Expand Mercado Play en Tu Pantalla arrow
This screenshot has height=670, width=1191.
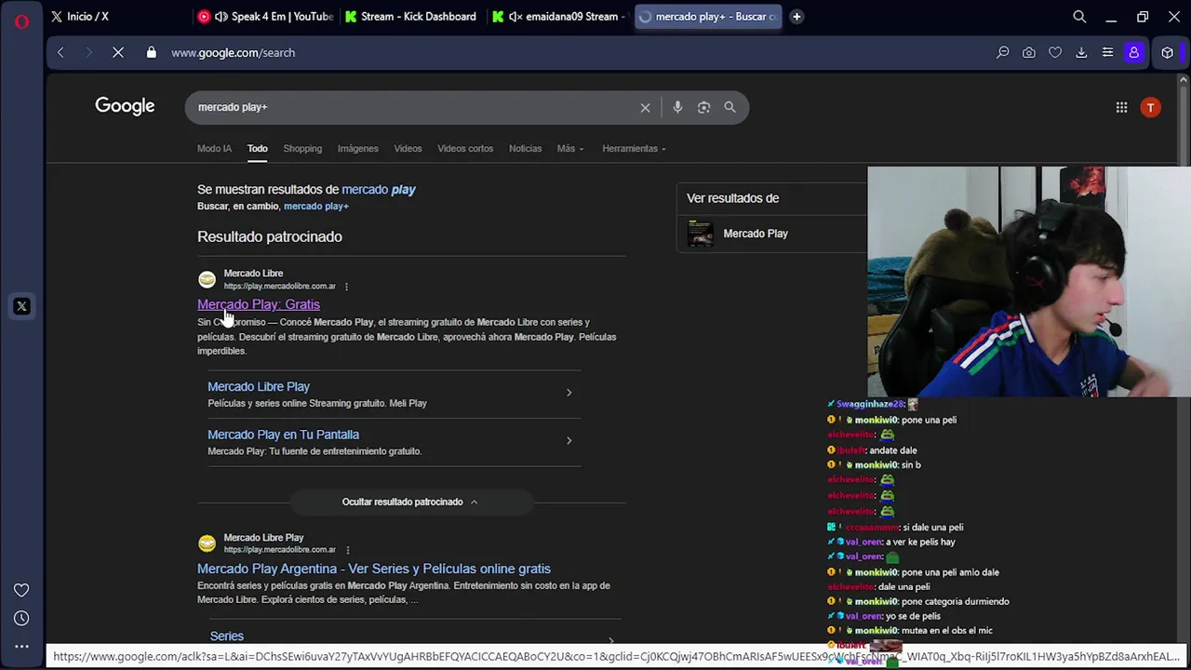coord(569,441)
